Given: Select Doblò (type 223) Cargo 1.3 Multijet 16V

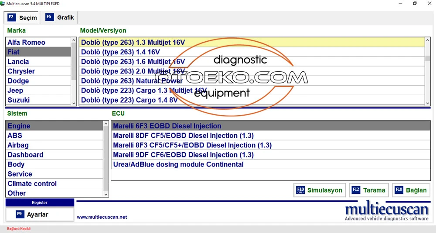Looking at the screenshot, I should click(x=252, y=90).
